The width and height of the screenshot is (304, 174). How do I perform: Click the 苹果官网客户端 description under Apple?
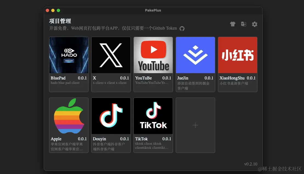[67, 147]
